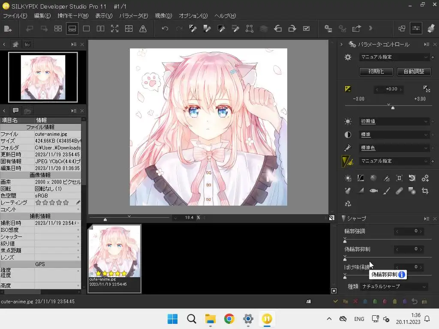Open the Options menu (オプション)
This screenshot has width=439, height=329.
(193, 16)
